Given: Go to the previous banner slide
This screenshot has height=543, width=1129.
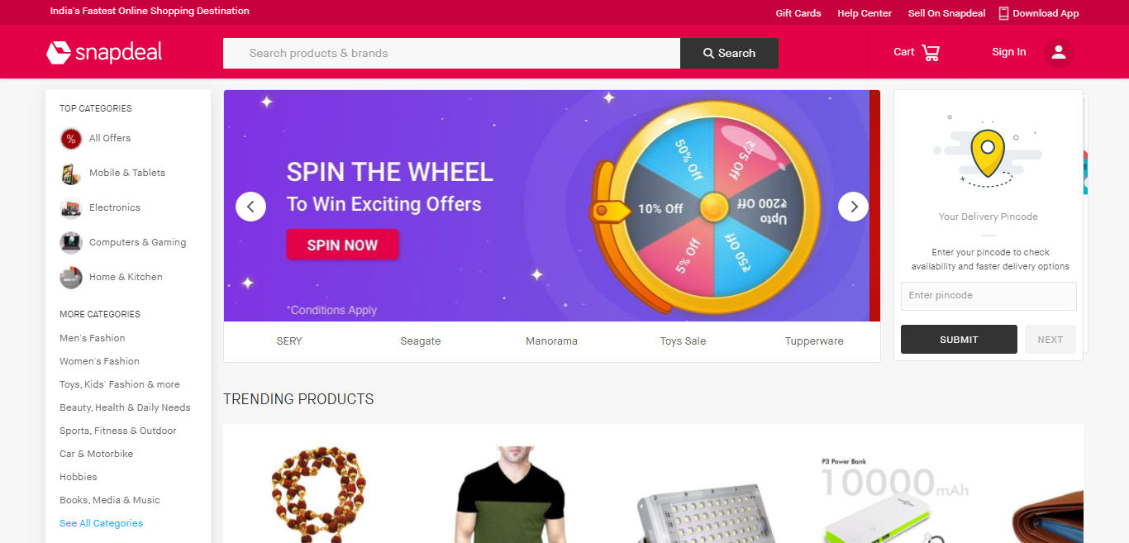Looking at the screenshot, I should pyautogui.click(x=250, y=207).
